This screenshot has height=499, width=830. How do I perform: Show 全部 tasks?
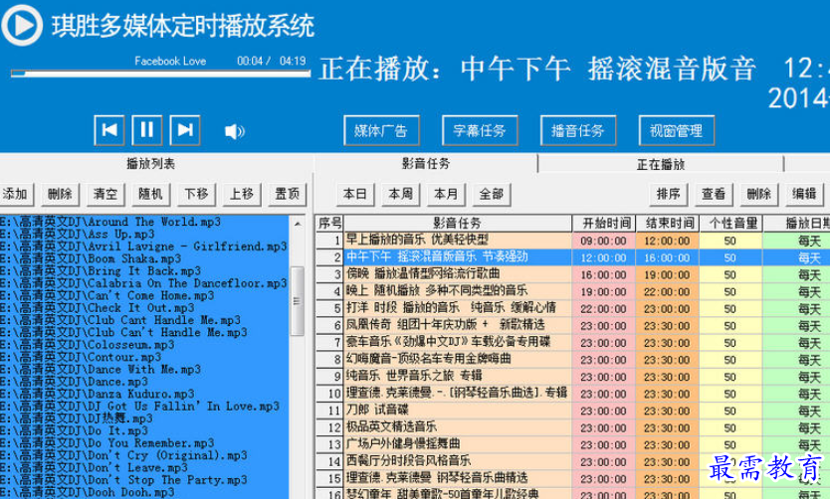pyautogui.click(x=492, y=194)
